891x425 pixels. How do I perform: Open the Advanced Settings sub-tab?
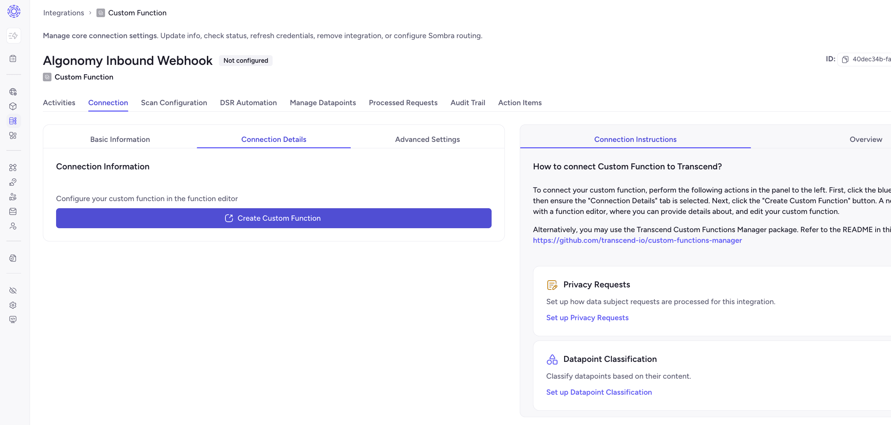coord(427,139)
